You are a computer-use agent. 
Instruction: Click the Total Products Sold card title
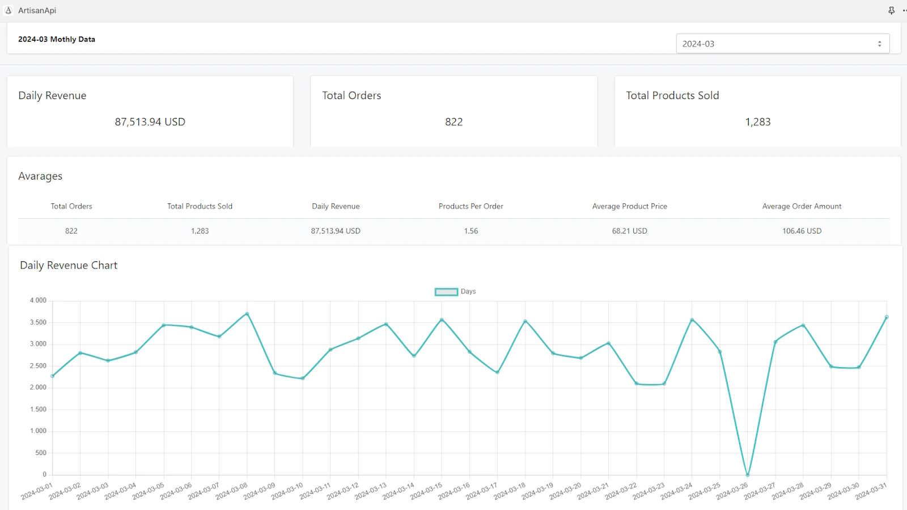pos(672,95)
